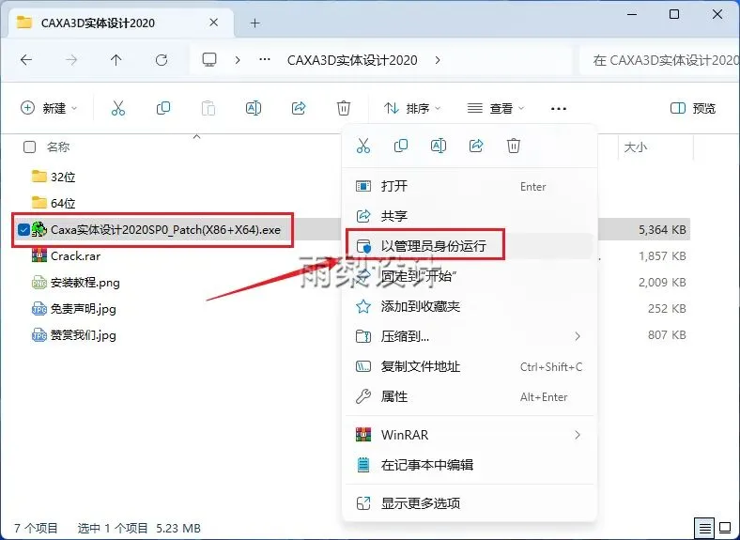The image size is (740, 540).
Task: Open the See more toolbar options
Action: click(x=559, y=109)
